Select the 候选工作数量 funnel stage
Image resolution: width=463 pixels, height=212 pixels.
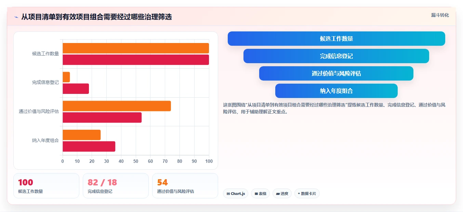pos(336,39)
